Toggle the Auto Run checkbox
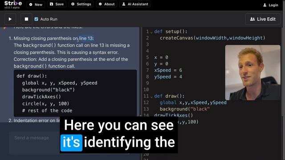The height and width of the screenshot is (160, 285). [x=37, y=19]
